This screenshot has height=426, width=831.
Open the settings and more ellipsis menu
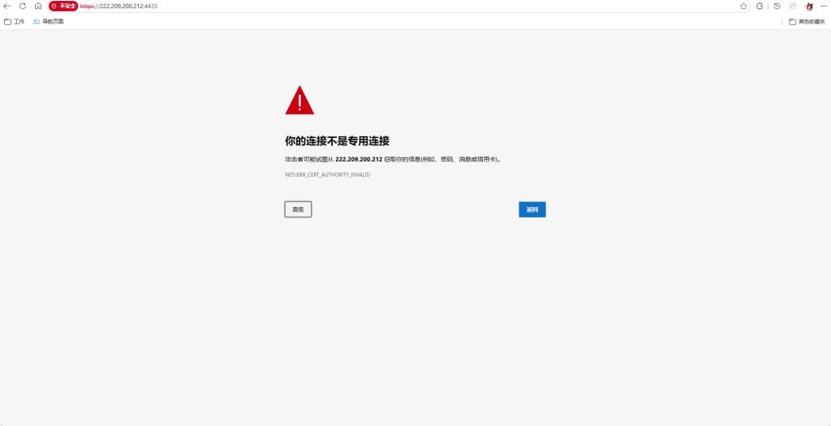pyautogui.click(x=824, y=6)
